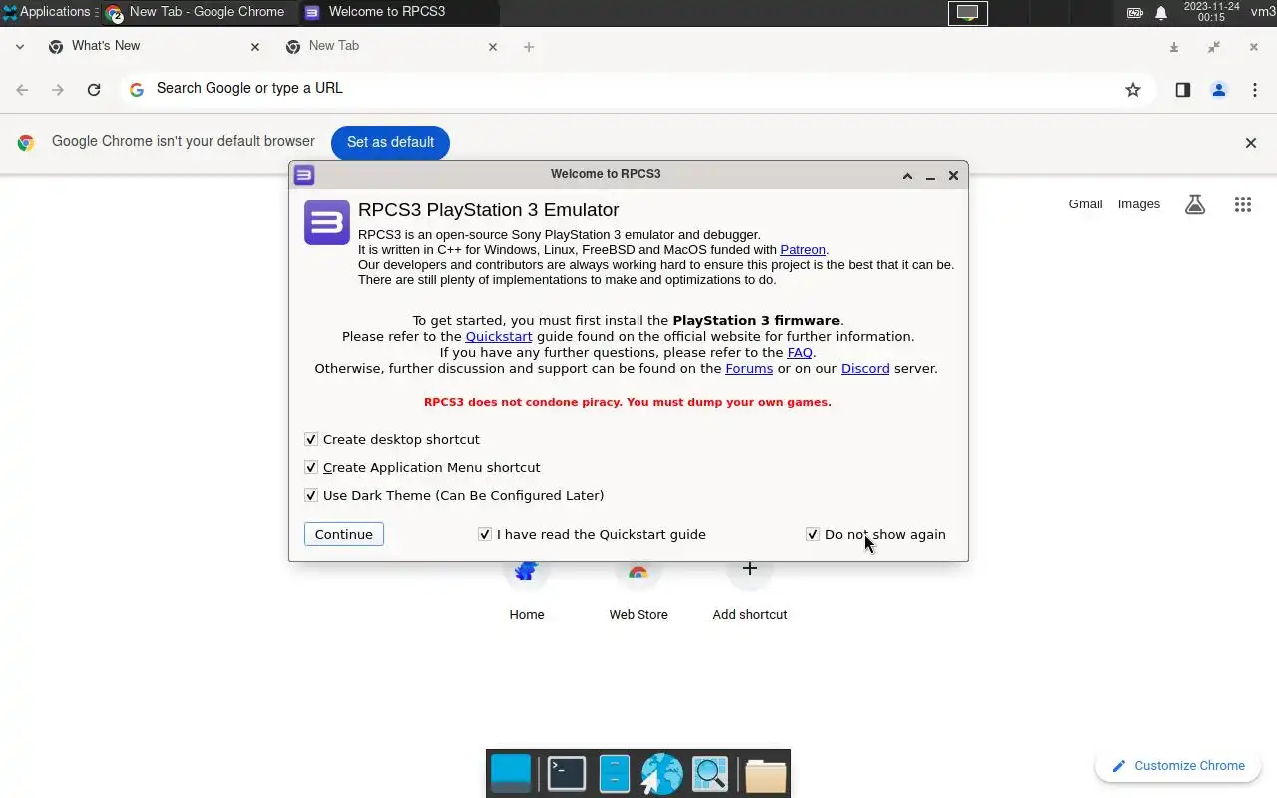Shade the RPCS3 window with the up arrow

point(907,175)
